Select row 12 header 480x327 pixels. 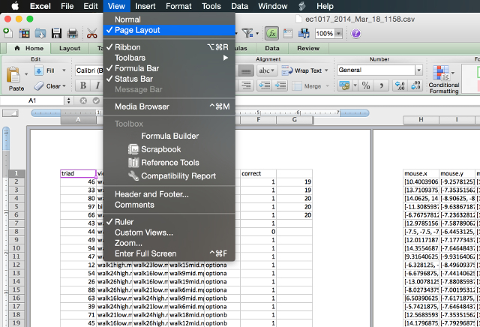pos(16,265)
